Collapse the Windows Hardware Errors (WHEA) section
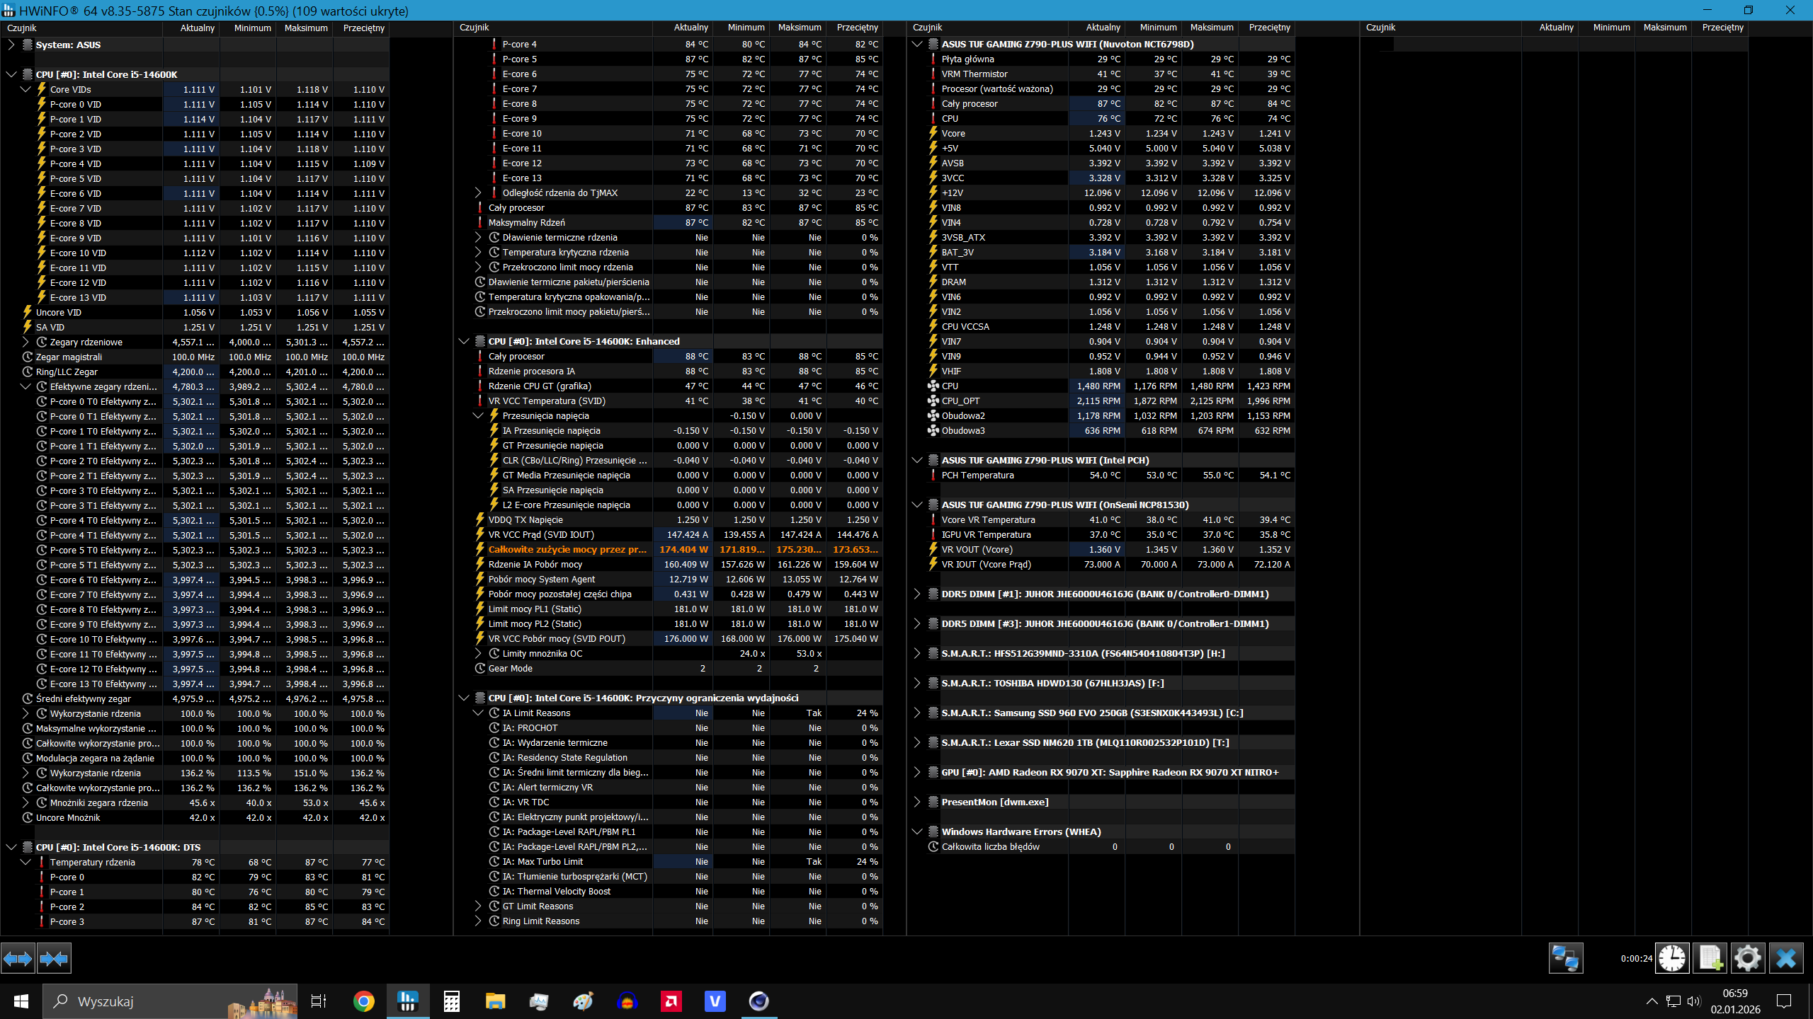 tap(917, 831)
